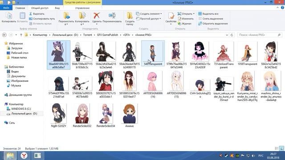This screenshot has width=285, height=160.
Task: Switch to large icons view in status bar
Action: (x=281, y=148)
